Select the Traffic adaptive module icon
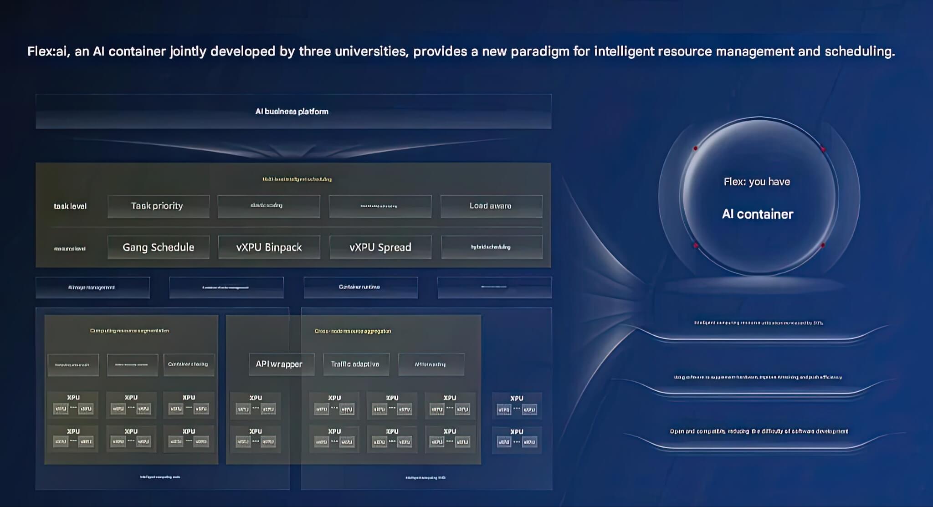 tap(356, 364)
